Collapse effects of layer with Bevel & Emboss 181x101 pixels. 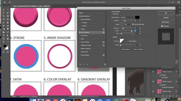click(x=178, y=82)
